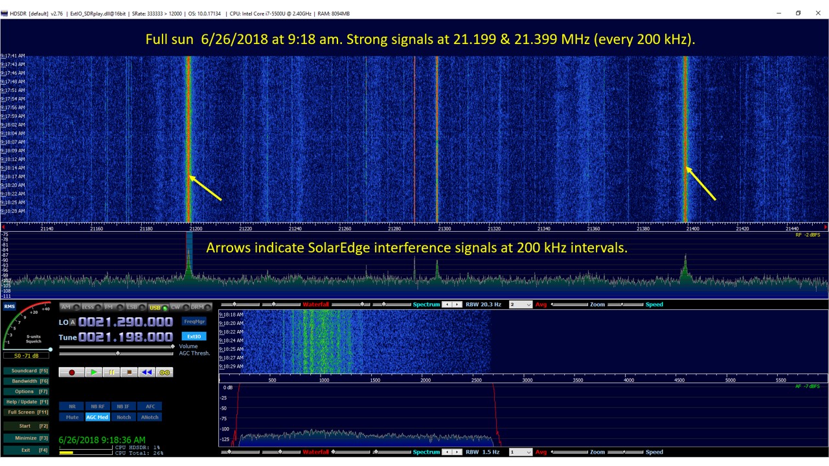Image resolution: width=829 pixels, height=466 pixels.
Task: Click the rewind icon in transport controls
Action: (146, 372)
